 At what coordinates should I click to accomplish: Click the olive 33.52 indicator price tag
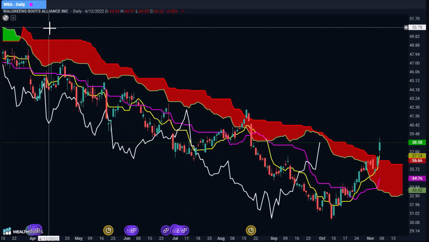[x=417, y=190]
